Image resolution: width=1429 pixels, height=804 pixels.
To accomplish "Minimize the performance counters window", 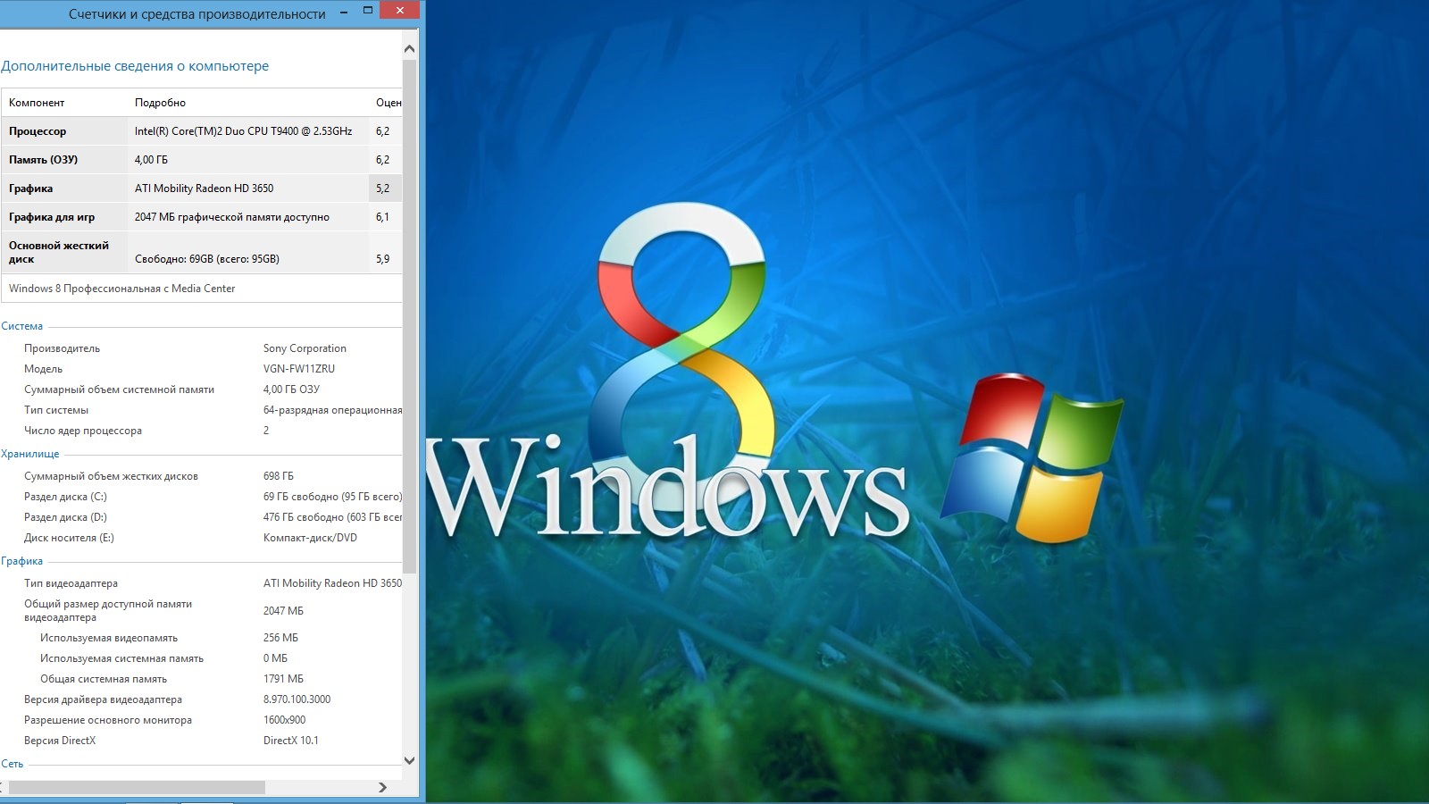I will tap(343, 13).
